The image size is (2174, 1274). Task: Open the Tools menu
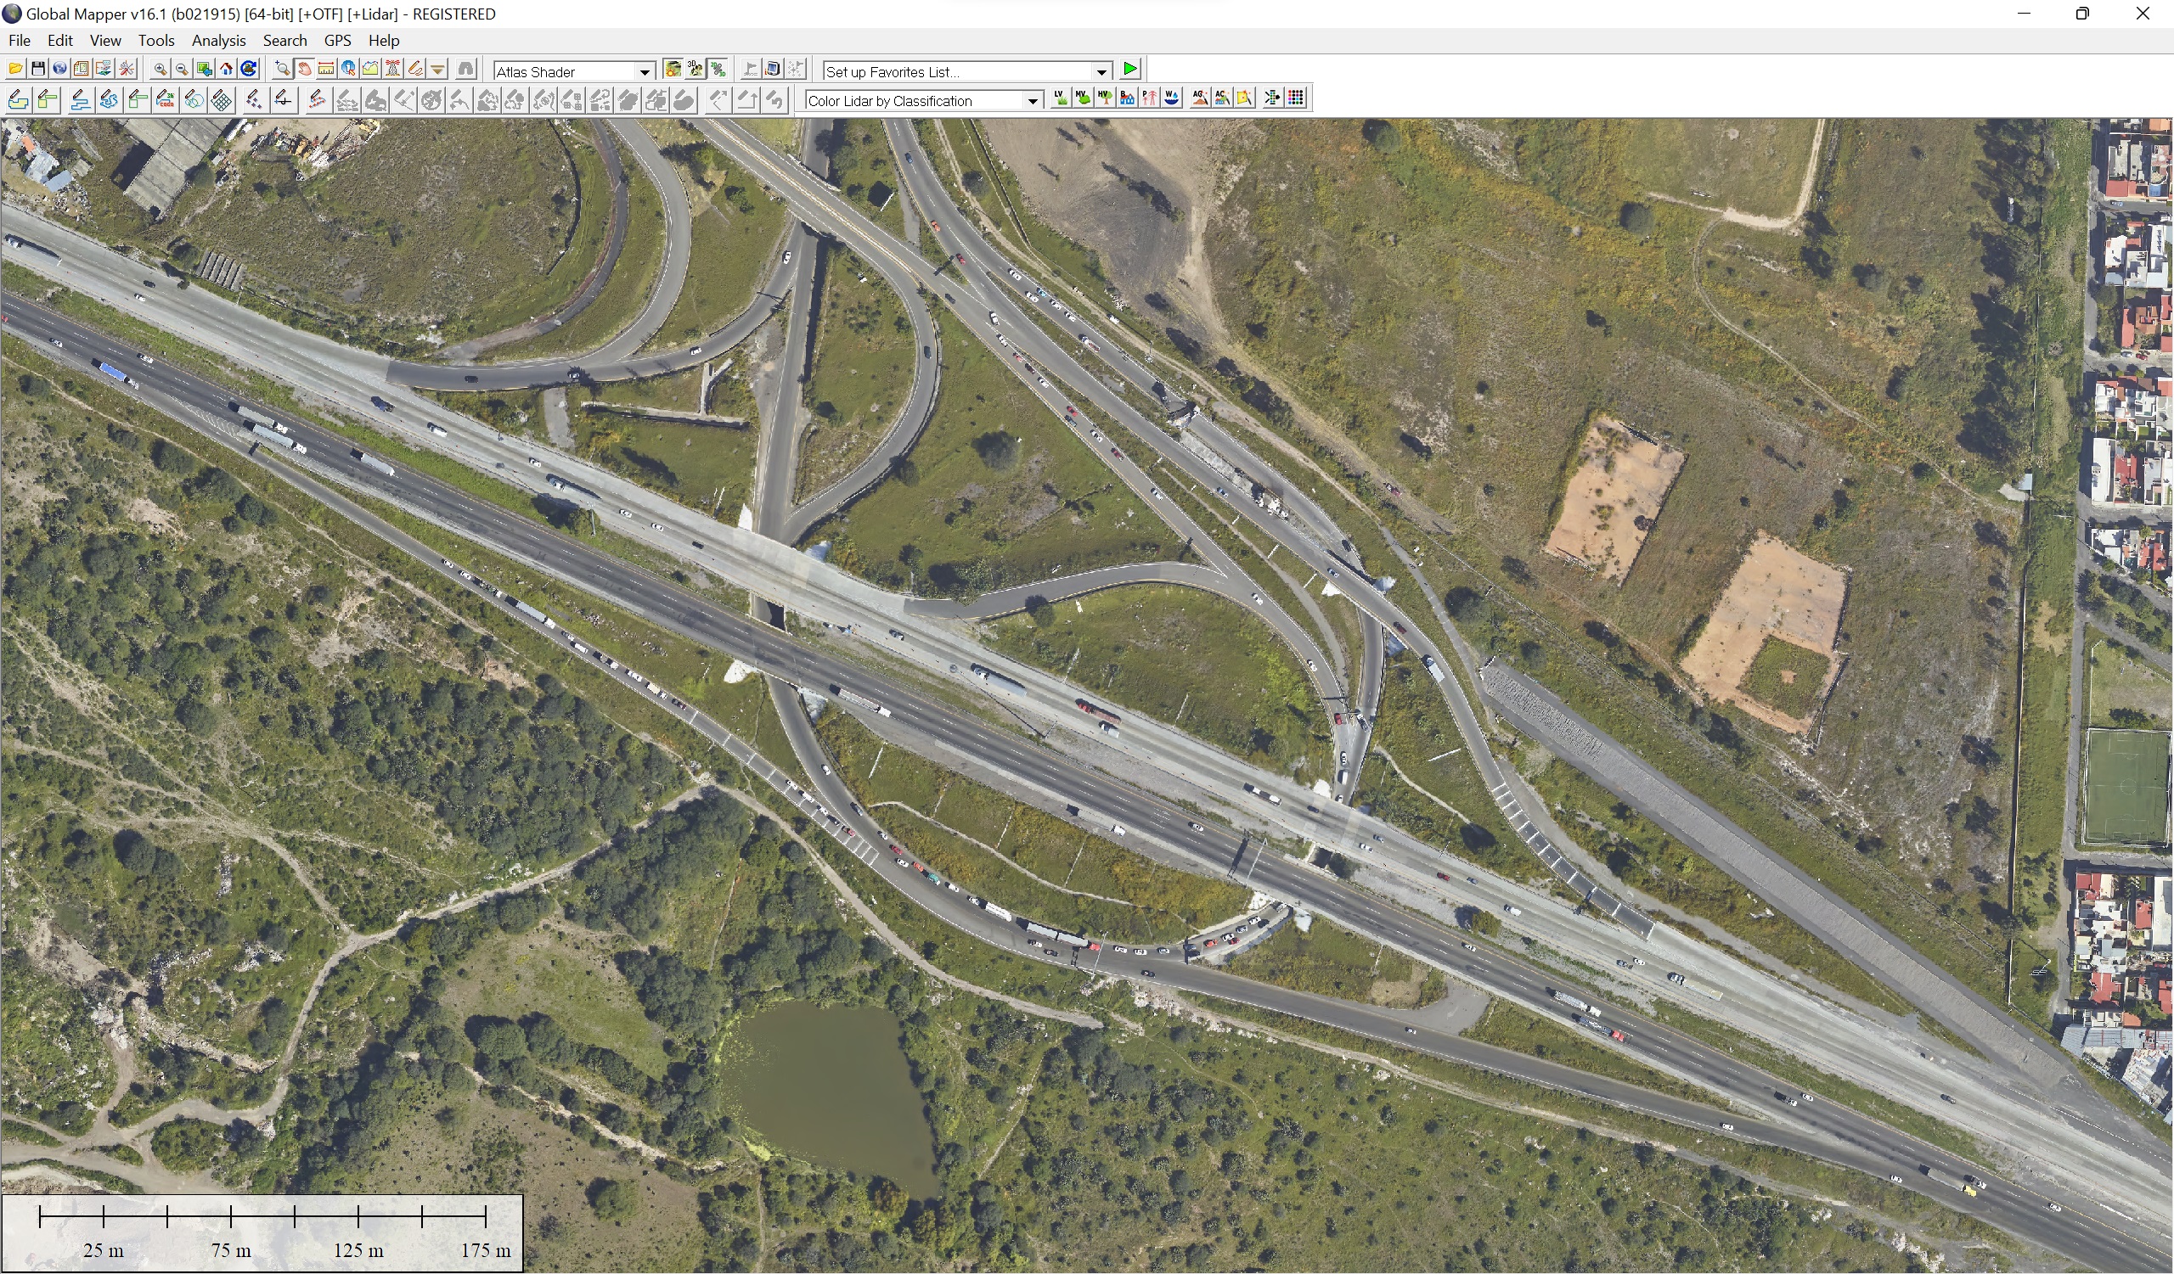point(156,41)
